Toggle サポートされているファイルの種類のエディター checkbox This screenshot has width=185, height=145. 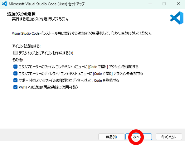(x=16, y=80)
